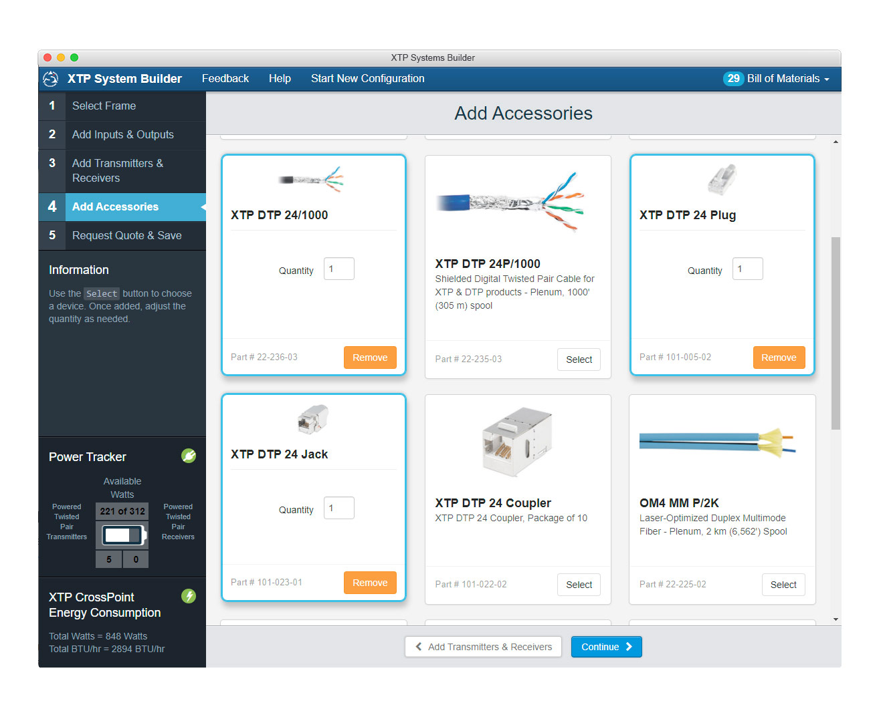Click the XTP DTP 24/1000 cable image
This screenshot has height=719, width=879.
(311, 179)
